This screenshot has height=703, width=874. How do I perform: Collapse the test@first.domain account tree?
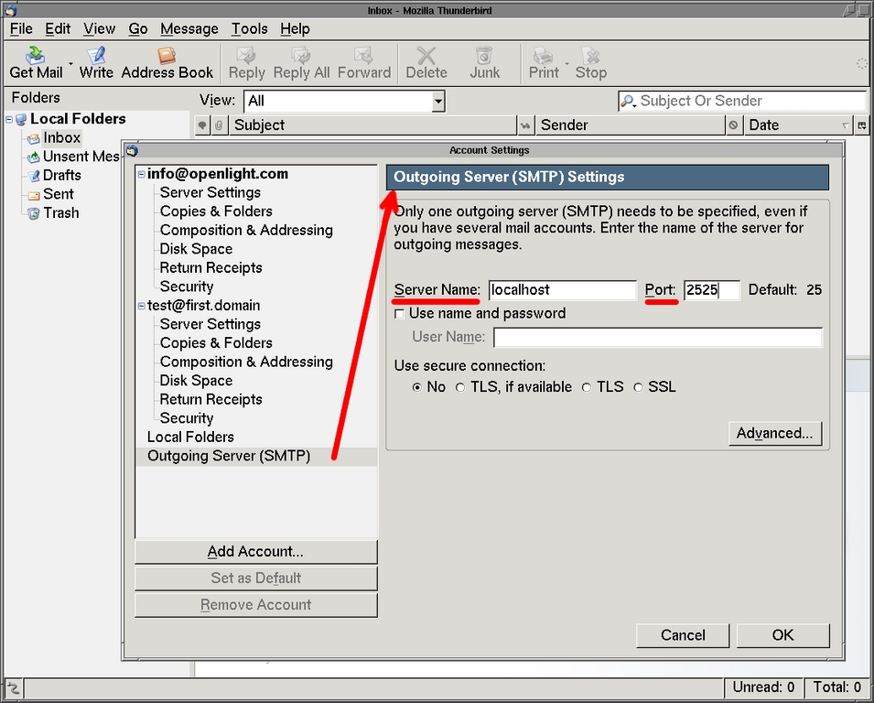(x=141, y=306)
